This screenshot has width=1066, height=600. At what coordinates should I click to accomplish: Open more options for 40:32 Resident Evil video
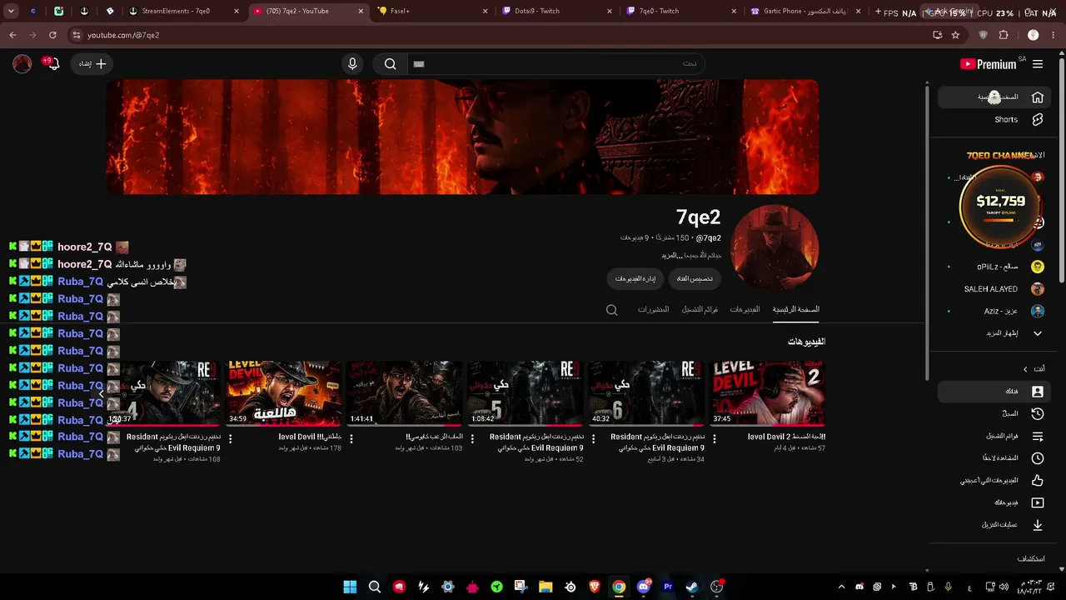(x=593, y=438)
